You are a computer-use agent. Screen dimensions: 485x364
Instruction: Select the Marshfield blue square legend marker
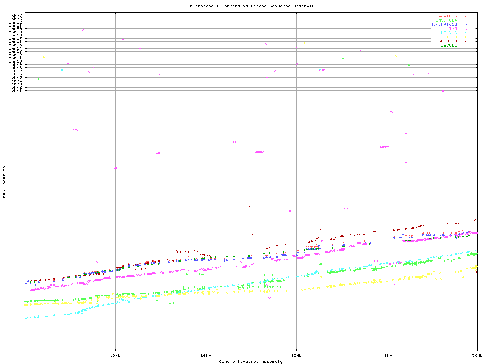[466, 25]
